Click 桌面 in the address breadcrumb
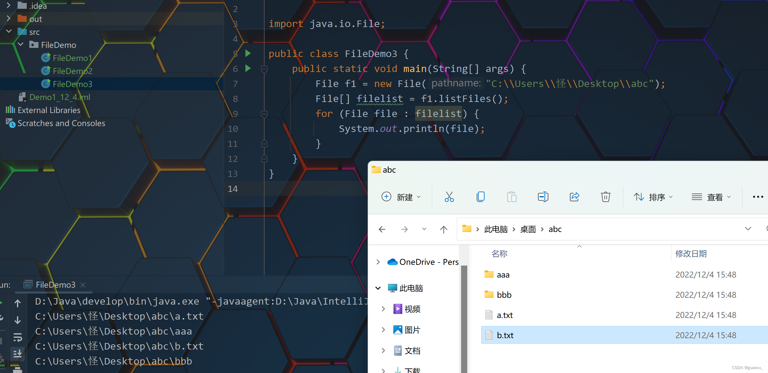This screenshot has width=768, height=373. click(x=528, y=229)
